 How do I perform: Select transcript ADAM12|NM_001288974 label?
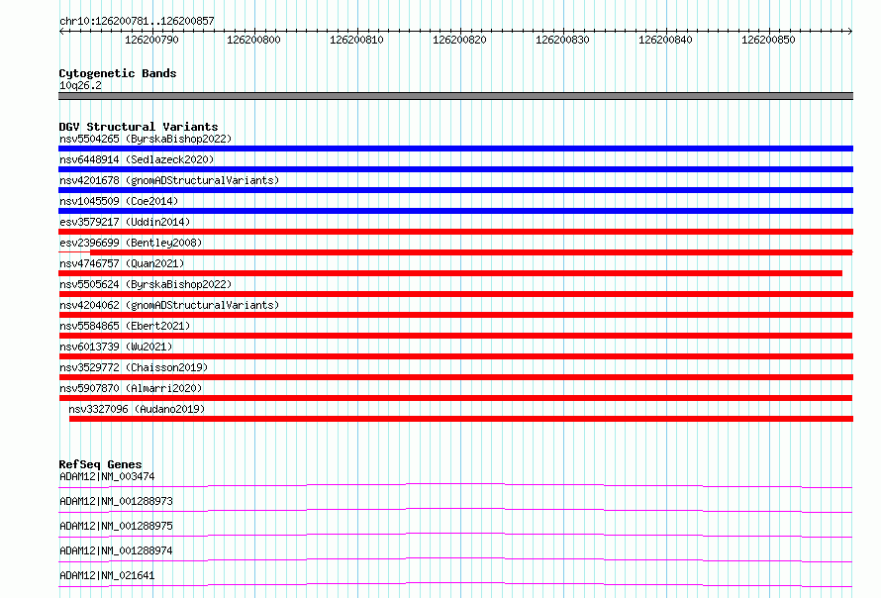click(x=116, y=550)
